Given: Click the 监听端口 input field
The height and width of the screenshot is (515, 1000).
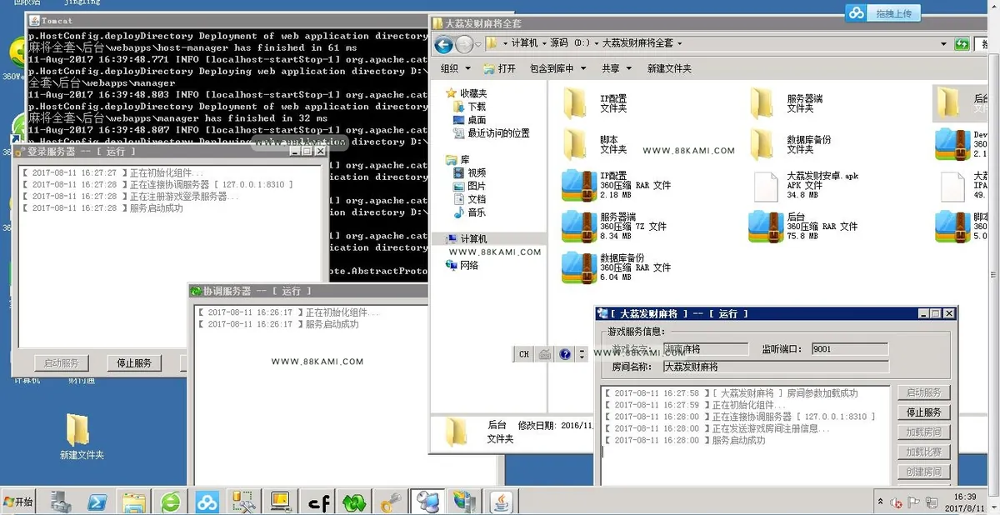Looking at the screenshot, I should tap(850, 349).
